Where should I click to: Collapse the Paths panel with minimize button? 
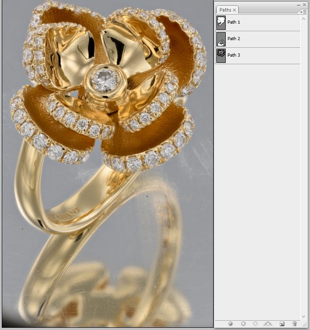pyautogui.click(x=299, y=5)
